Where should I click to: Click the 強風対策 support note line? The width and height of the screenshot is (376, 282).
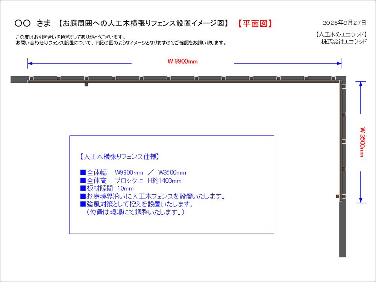137,205
